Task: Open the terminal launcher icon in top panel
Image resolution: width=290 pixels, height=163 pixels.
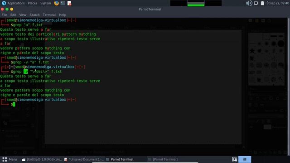Action: pos(63,3)
